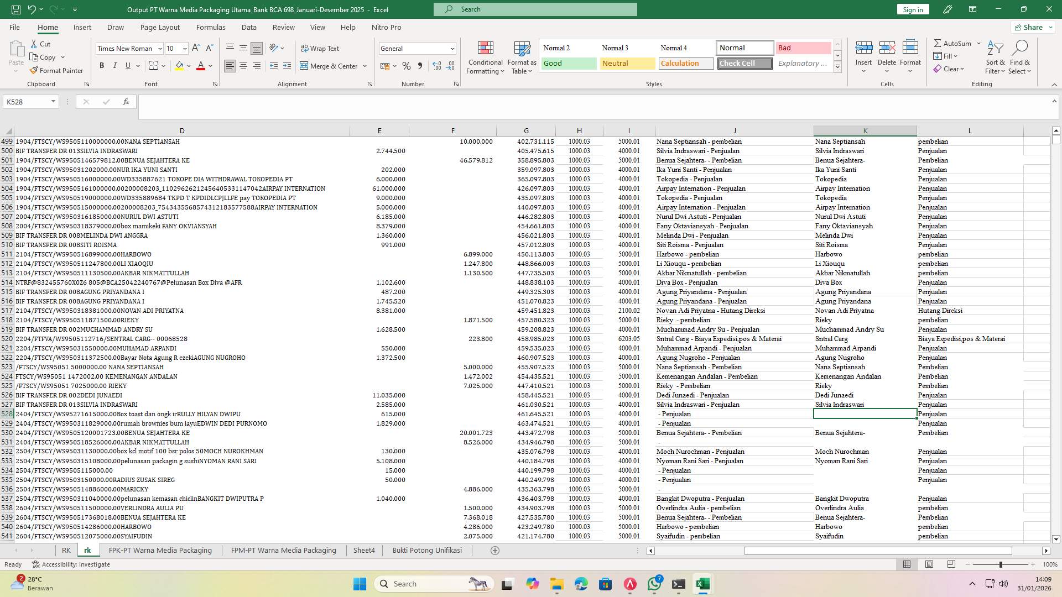Screen dimensions: 1062x597
Task: Open Sort & Filter options
Action: coord(994,57)
